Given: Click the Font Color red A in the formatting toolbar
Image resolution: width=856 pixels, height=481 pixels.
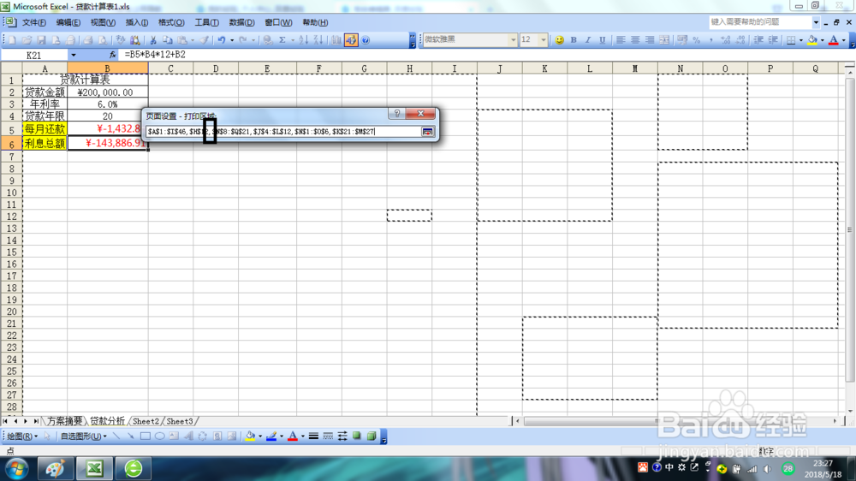Looking at the screenshot, I should point(834,40).
